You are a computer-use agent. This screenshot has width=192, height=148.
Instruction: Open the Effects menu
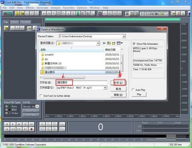click(x=30, y=8)
